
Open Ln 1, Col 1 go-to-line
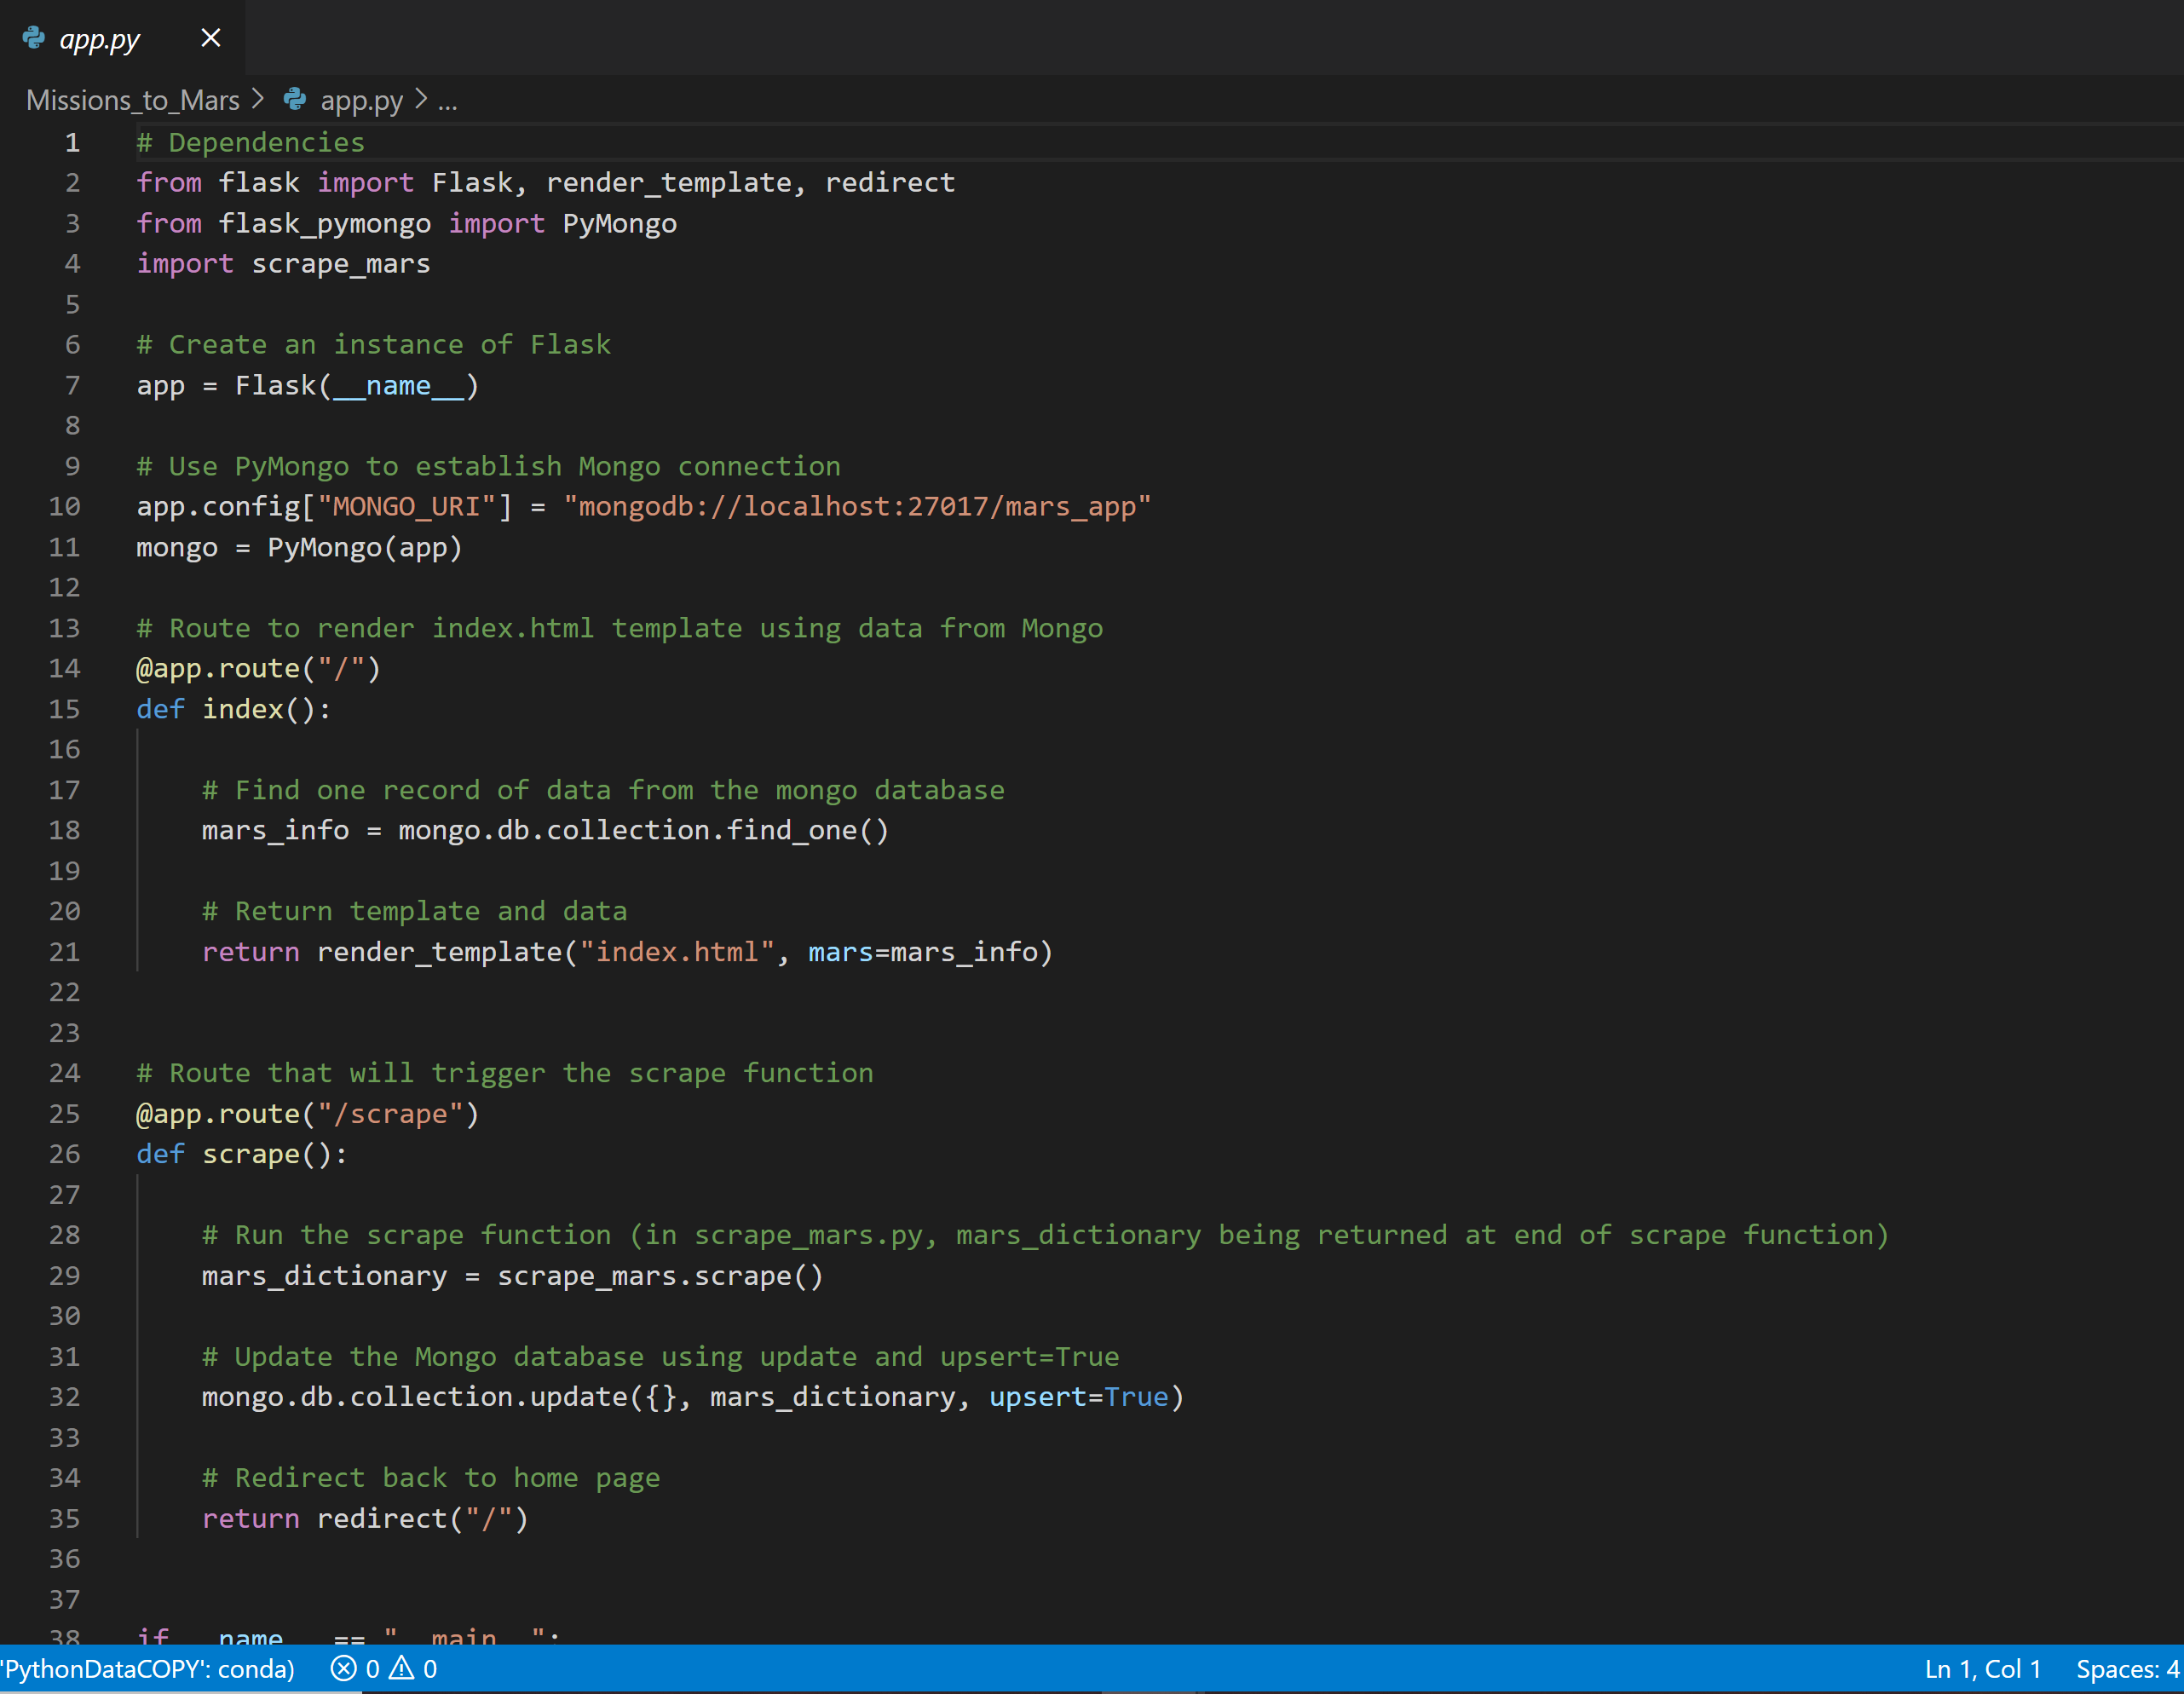pos(1982,1669)
